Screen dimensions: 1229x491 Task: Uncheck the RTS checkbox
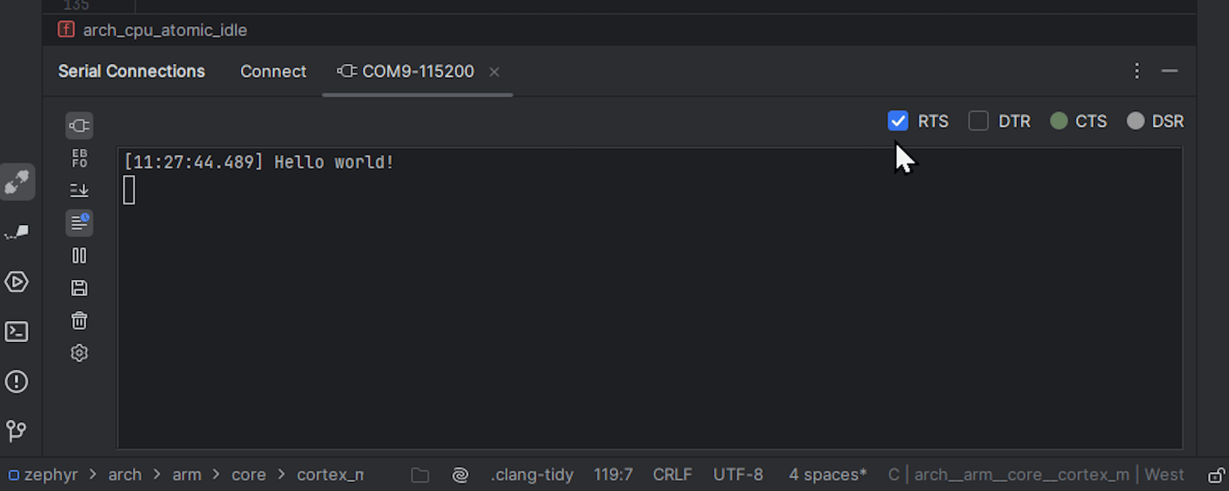(x=898, y=121)
